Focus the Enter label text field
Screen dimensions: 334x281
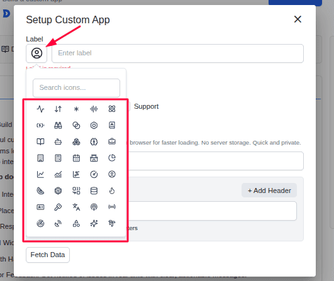point(177,53)
